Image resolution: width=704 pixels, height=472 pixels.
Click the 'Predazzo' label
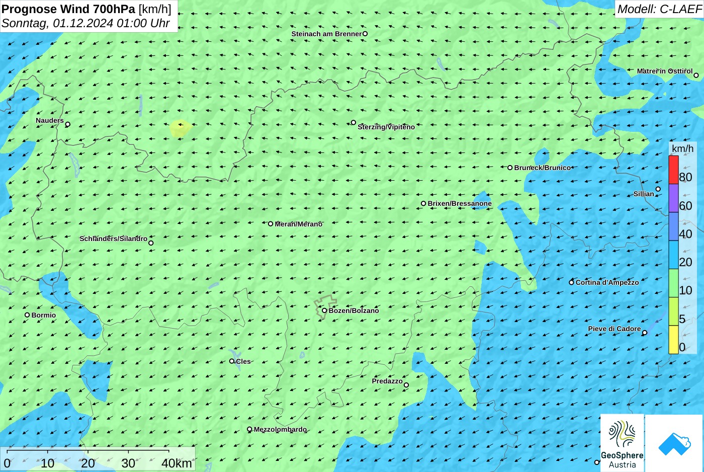(x=387, y=381)
